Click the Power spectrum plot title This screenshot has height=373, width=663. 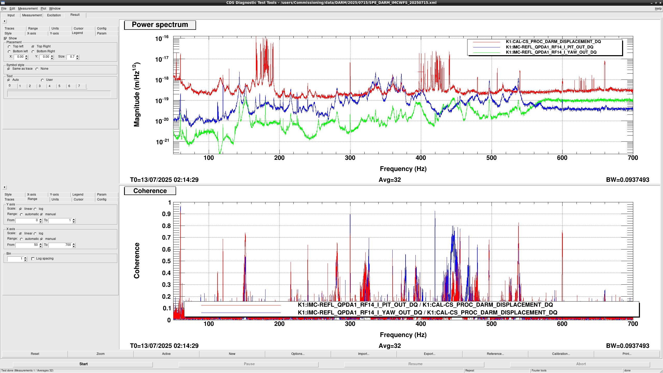pyautogui.click(x=160, y=25)
